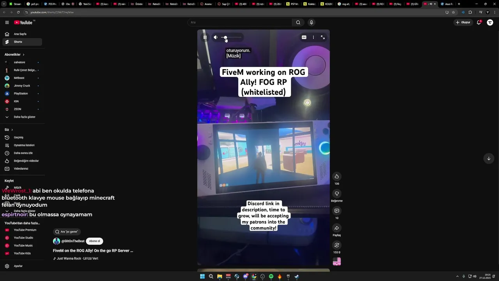Open YouTube Kids link
Image resolution: width=499 pixels, height=281 pixels.
tap(22, 253)
